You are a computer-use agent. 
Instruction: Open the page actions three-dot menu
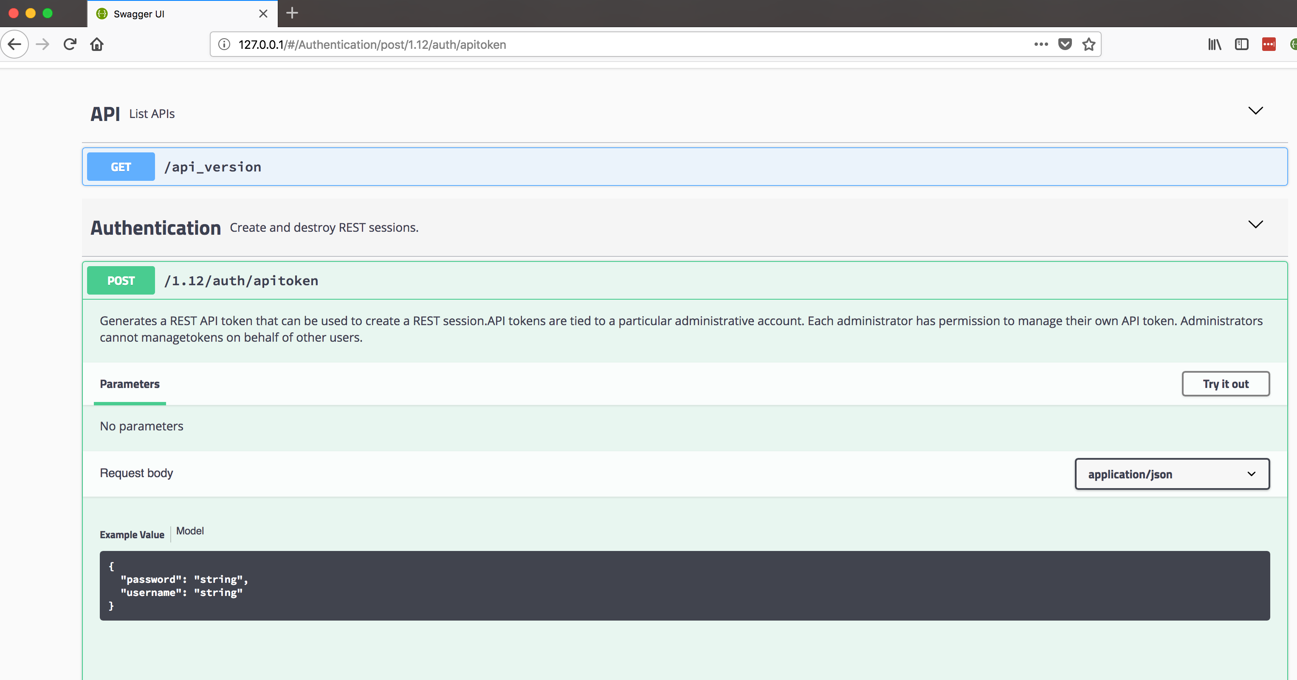(1041, 44)
